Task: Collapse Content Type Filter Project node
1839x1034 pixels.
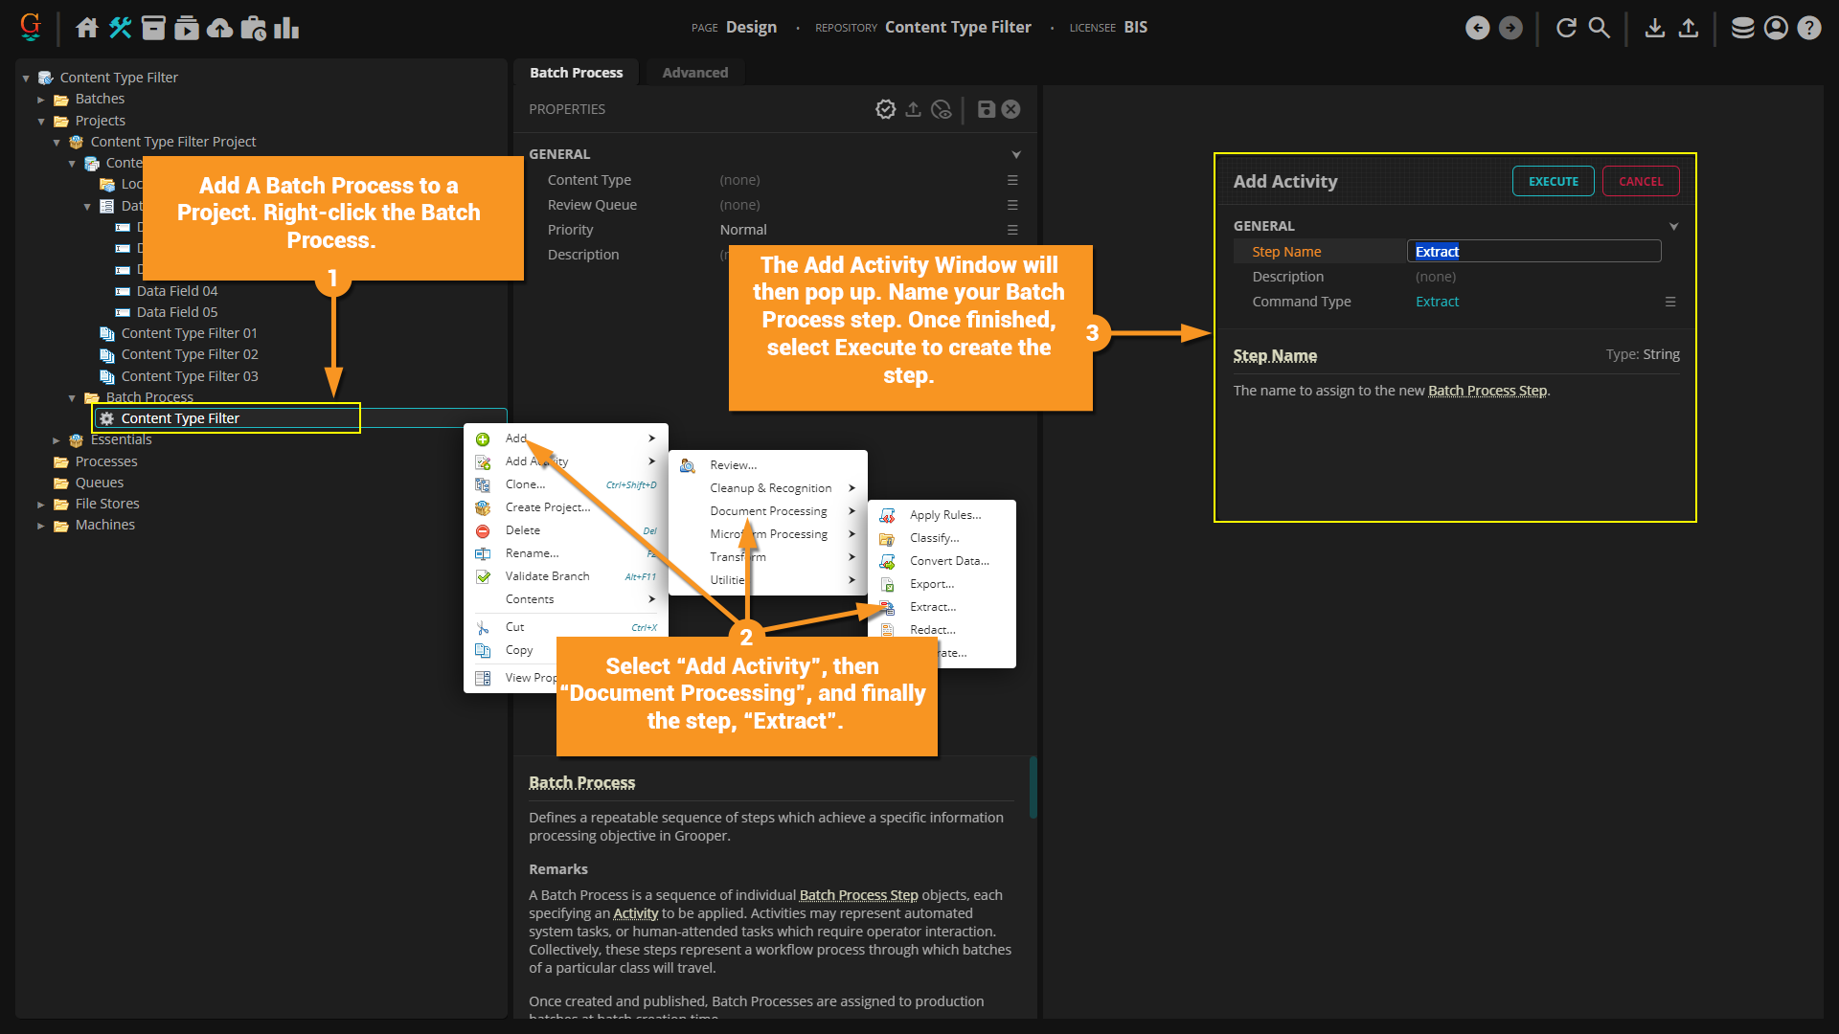Action: [x=57, y=143]
